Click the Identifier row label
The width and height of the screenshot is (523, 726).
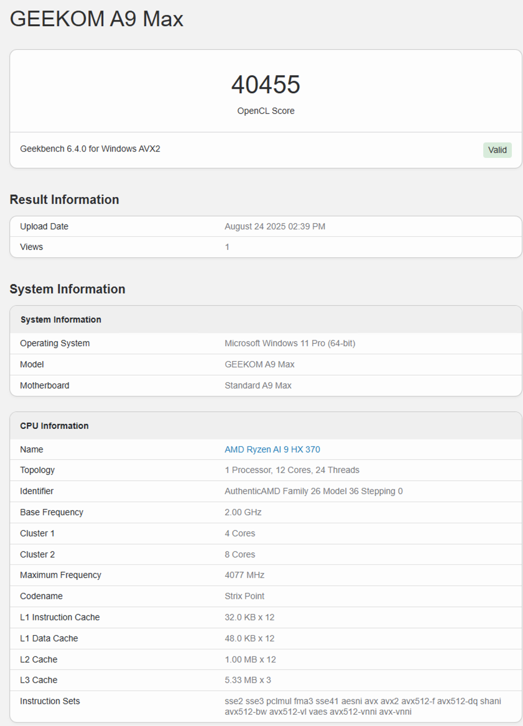(37, 491)
